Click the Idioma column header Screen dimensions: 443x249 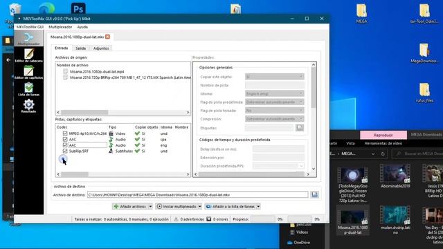coord(166,127)
